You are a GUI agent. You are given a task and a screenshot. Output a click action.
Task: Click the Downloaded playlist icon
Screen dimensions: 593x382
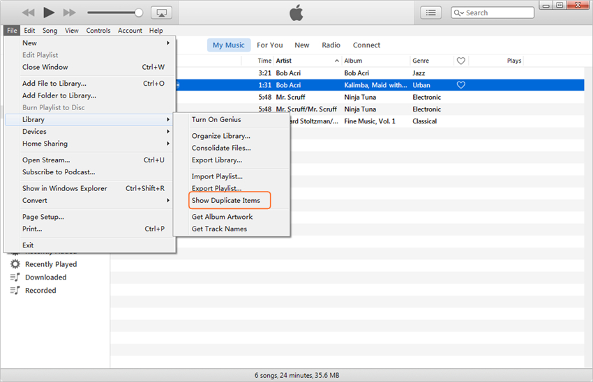point(15,277)
